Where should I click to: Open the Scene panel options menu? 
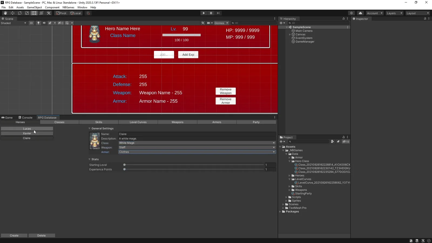click(275, 19)
